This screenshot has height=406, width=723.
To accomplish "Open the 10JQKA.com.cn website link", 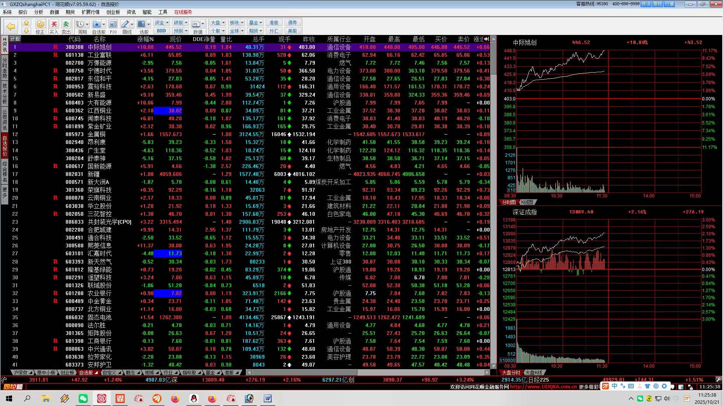I will coord(543,386).
